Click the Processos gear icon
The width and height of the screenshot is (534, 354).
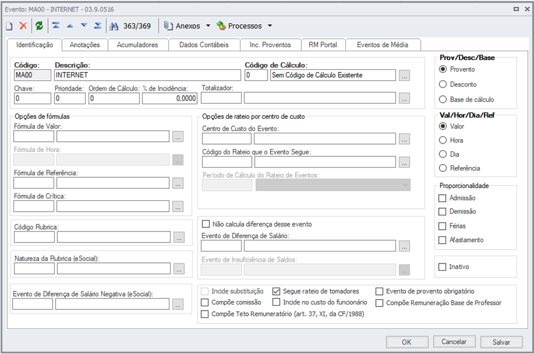point(221,25)
